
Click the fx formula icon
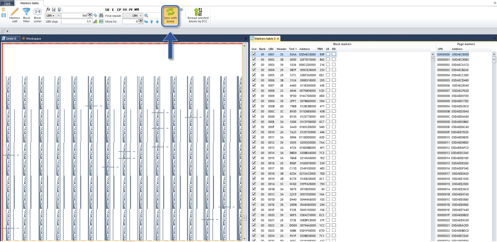[x=48, y=9]
